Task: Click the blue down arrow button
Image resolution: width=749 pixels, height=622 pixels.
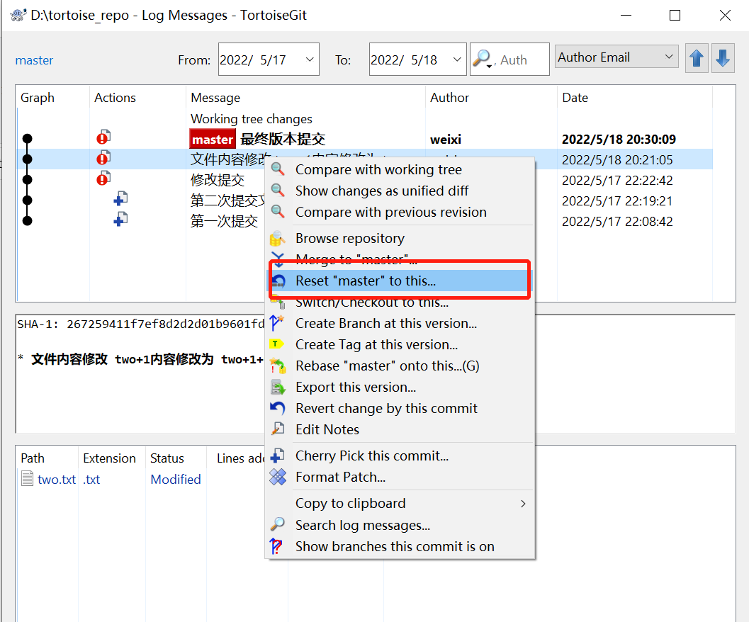Action: tap(723, 58)
